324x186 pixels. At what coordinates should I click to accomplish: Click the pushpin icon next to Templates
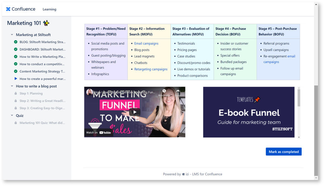coord(257,100)
